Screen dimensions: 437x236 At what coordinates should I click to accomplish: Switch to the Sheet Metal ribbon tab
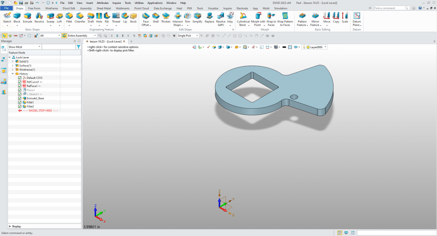pos(105,8)
